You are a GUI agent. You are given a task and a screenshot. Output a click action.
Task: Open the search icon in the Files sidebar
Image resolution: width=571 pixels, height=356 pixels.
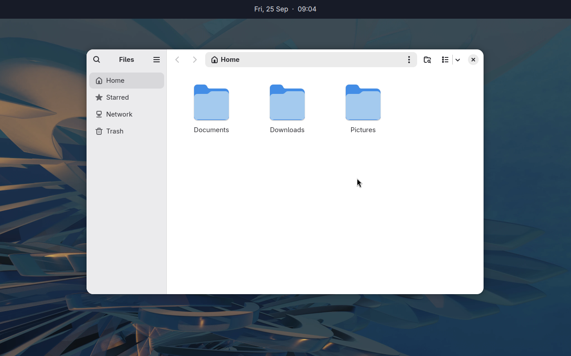pyautogui.click(x=97, y=60)
